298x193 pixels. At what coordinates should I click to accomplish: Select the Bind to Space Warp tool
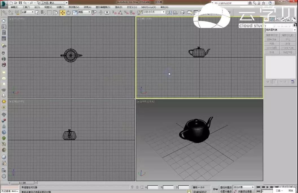coord(17,13)
